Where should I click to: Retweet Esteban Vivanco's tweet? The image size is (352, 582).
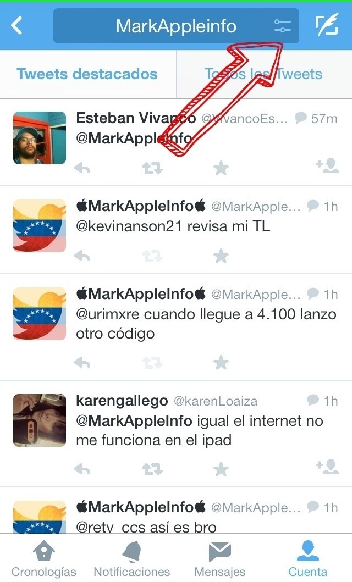pos(152,168)
